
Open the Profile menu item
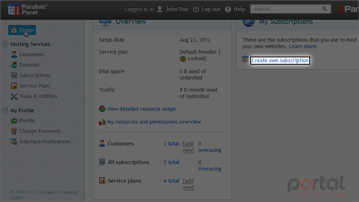coord(27,121)
